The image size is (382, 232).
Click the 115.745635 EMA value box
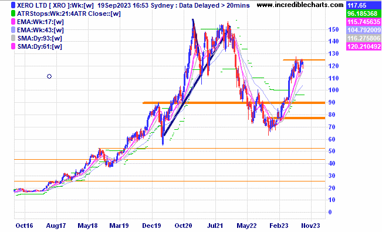(x=364, y=22)
